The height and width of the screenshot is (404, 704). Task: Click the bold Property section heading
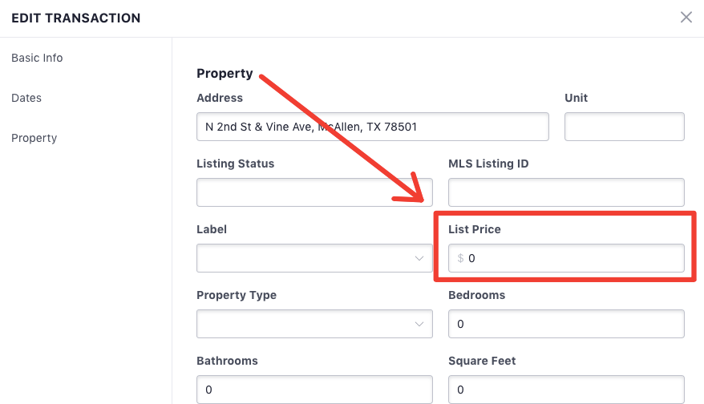[225, 74]
